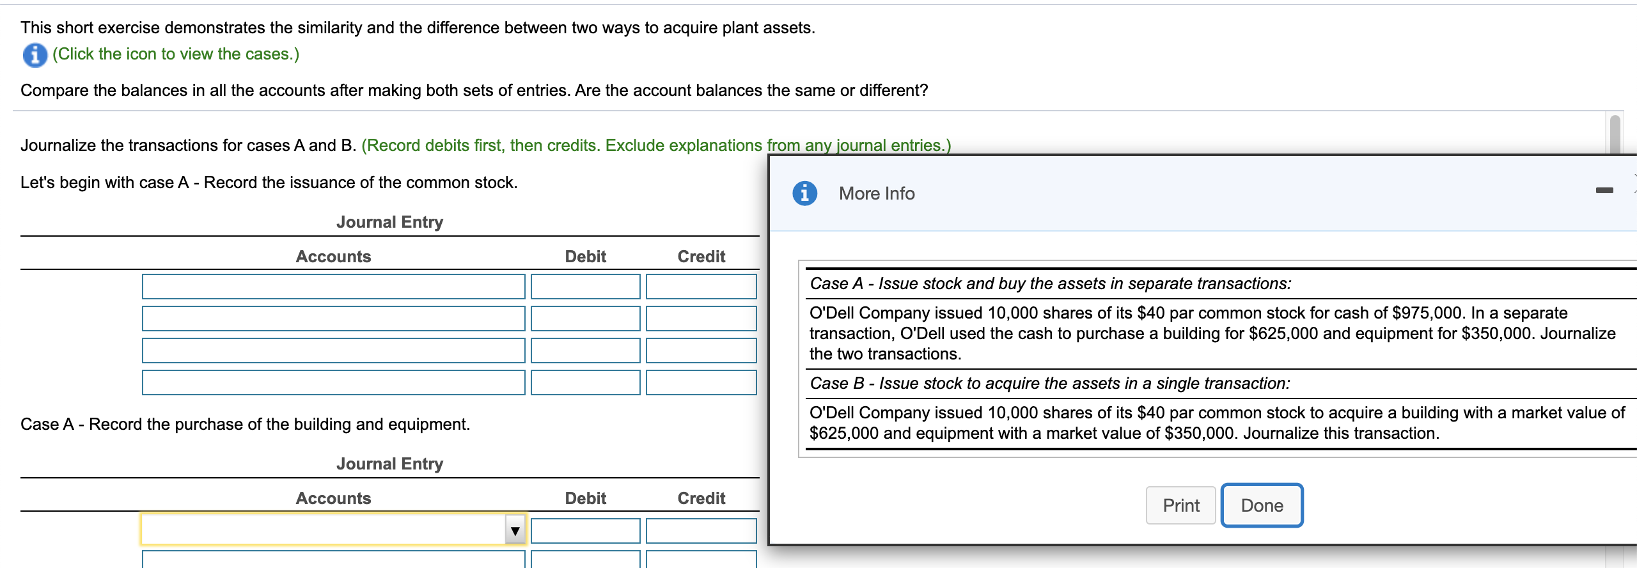This screenshot has height=568, width=1637.
Task: Click third account field in stock issuance entry
Action: tap(333, 351)
